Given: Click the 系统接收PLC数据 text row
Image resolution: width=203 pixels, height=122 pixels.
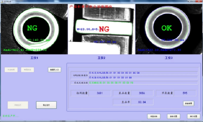Looking at the screenshot, I should tap(143, 78).
